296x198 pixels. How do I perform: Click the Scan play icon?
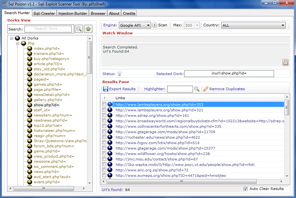tap(154, 25)
